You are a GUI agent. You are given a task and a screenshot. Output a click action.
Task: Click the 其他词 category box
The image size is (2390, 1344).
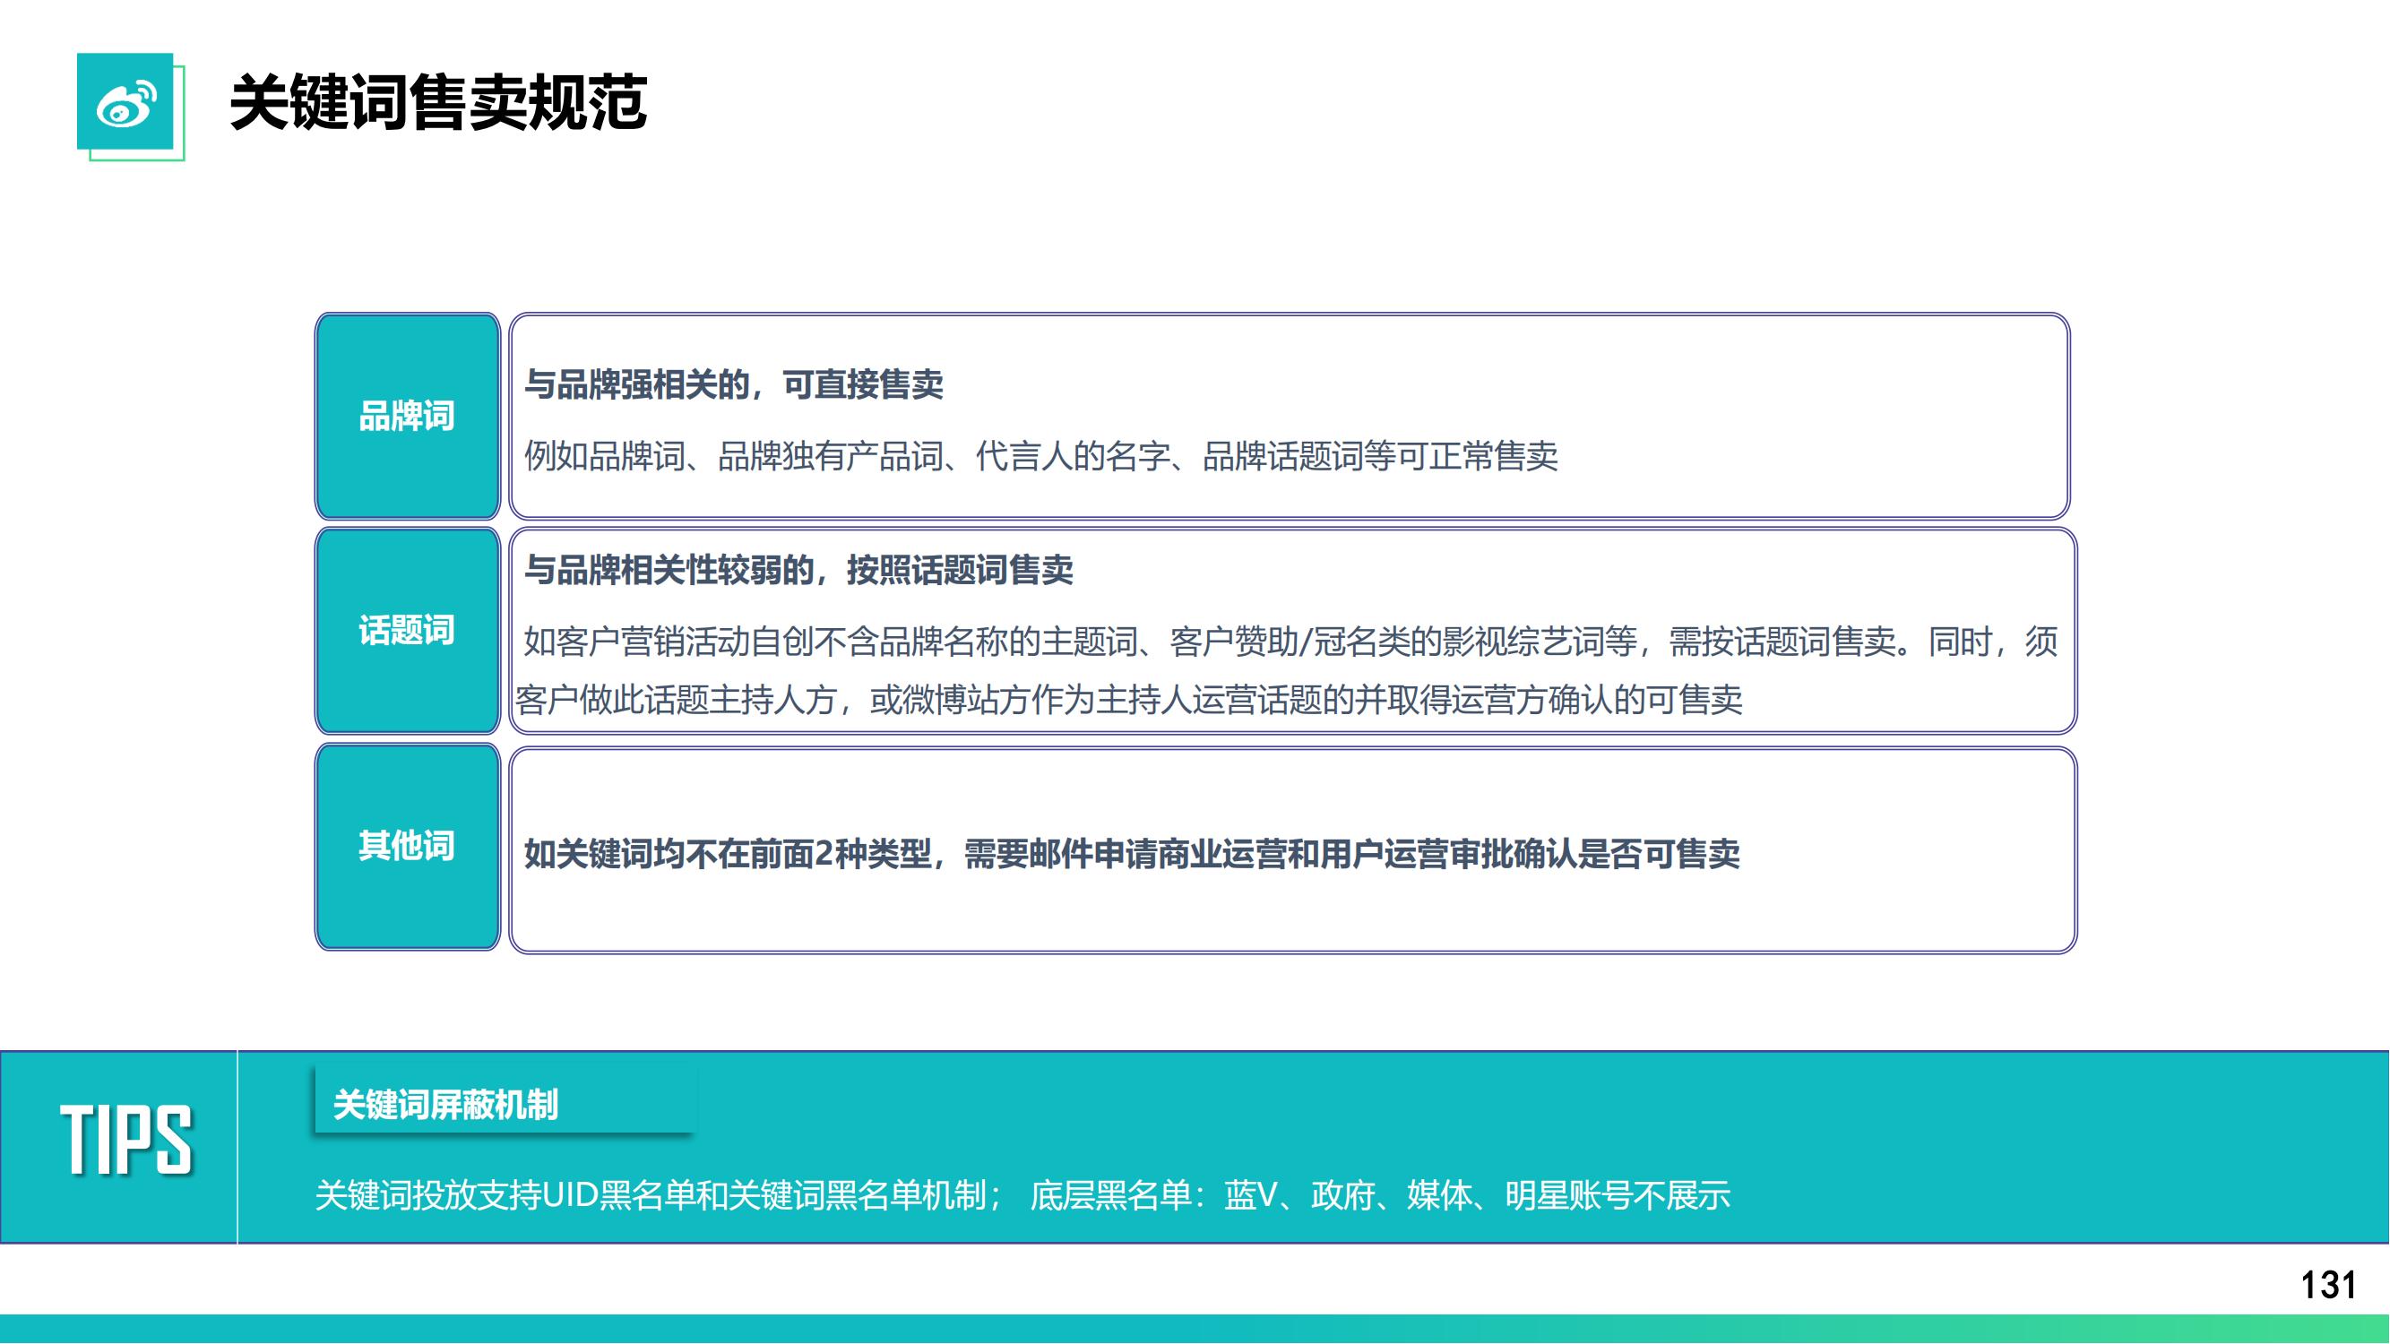(x=408, y=846)
